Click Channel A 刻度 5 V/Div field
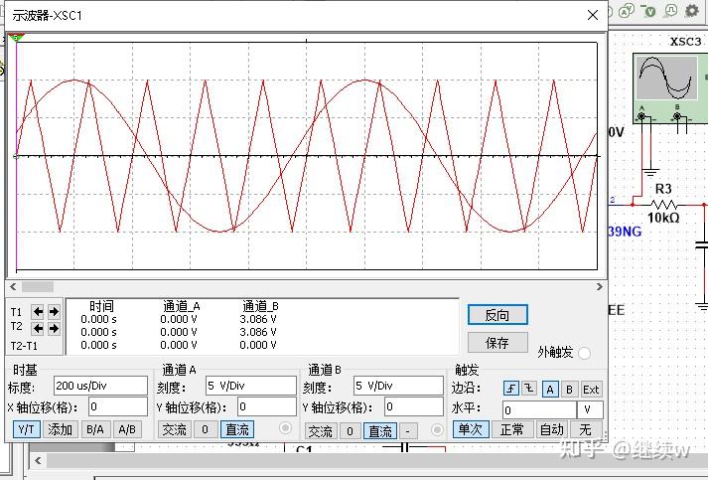This screenshot has width=708, height=480. tap(250, 386)
